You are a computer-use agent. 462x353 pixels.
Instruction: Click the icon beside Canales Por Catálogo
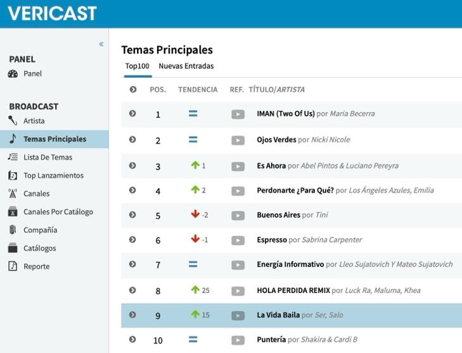[x=13, y=212]
